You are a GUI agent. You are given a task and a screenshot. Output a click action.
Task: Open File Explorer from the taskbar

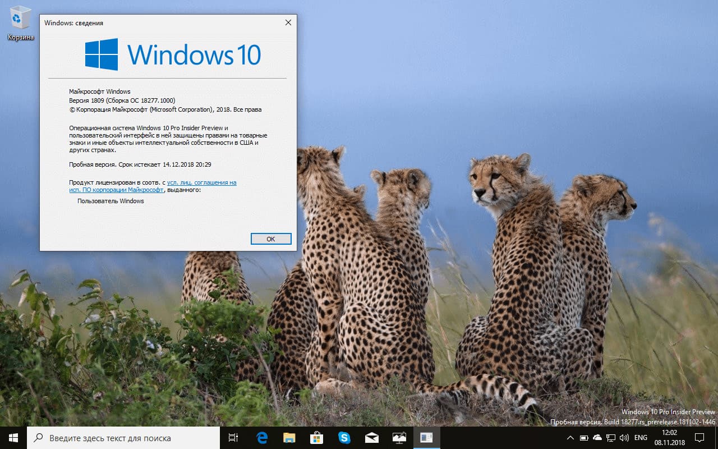289,438
